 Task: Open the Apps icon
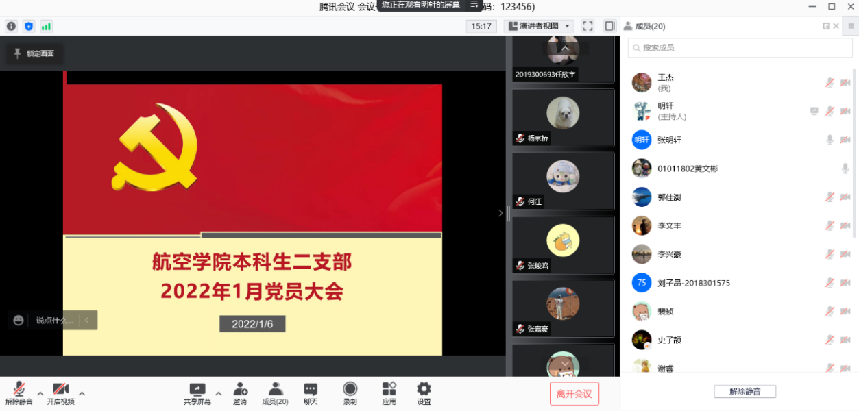coord(389,393)
